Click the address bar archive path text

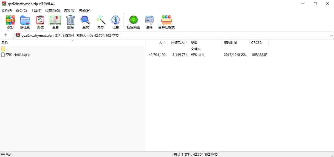[70, 36]
